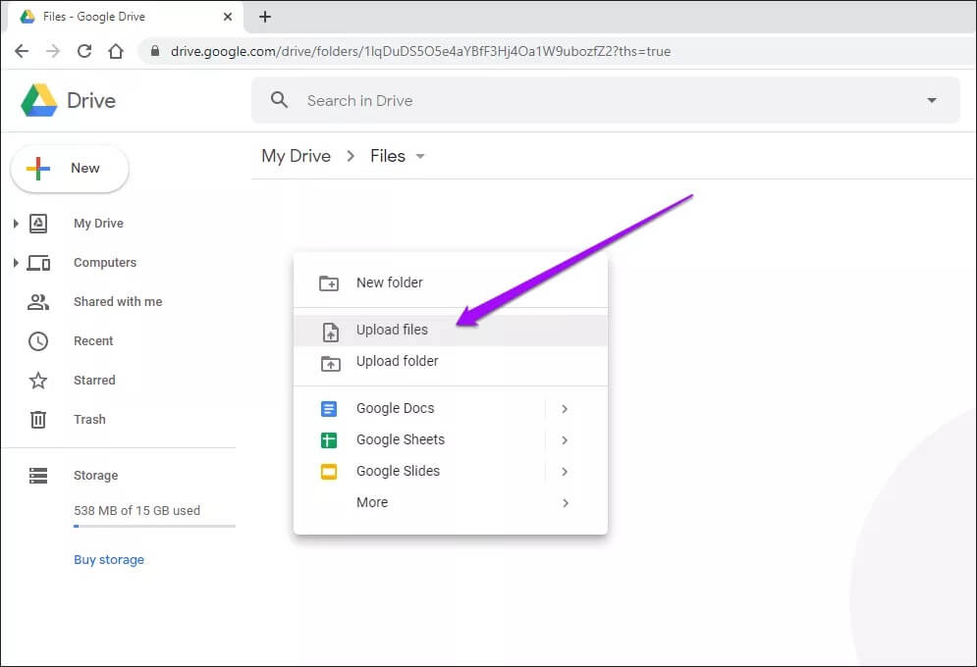Reload the page with browser refresh icon
This screenshot has width=977, height=667.
(x=84, y=51)
